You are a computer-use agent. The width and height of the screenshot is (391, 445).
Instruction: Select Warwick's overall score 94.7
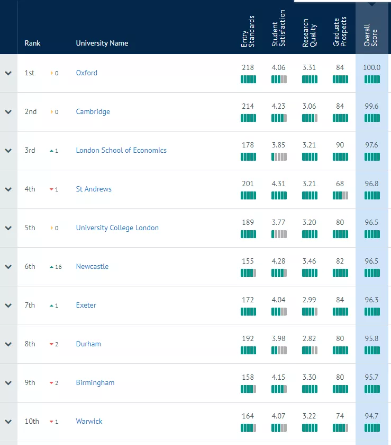click(371, 416)
